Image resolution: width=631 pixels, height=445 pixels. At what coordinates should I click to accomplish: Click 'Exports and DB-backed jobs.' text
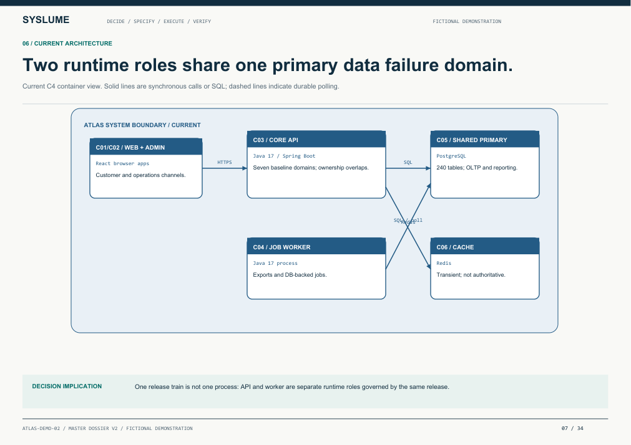tap(290, 275)
